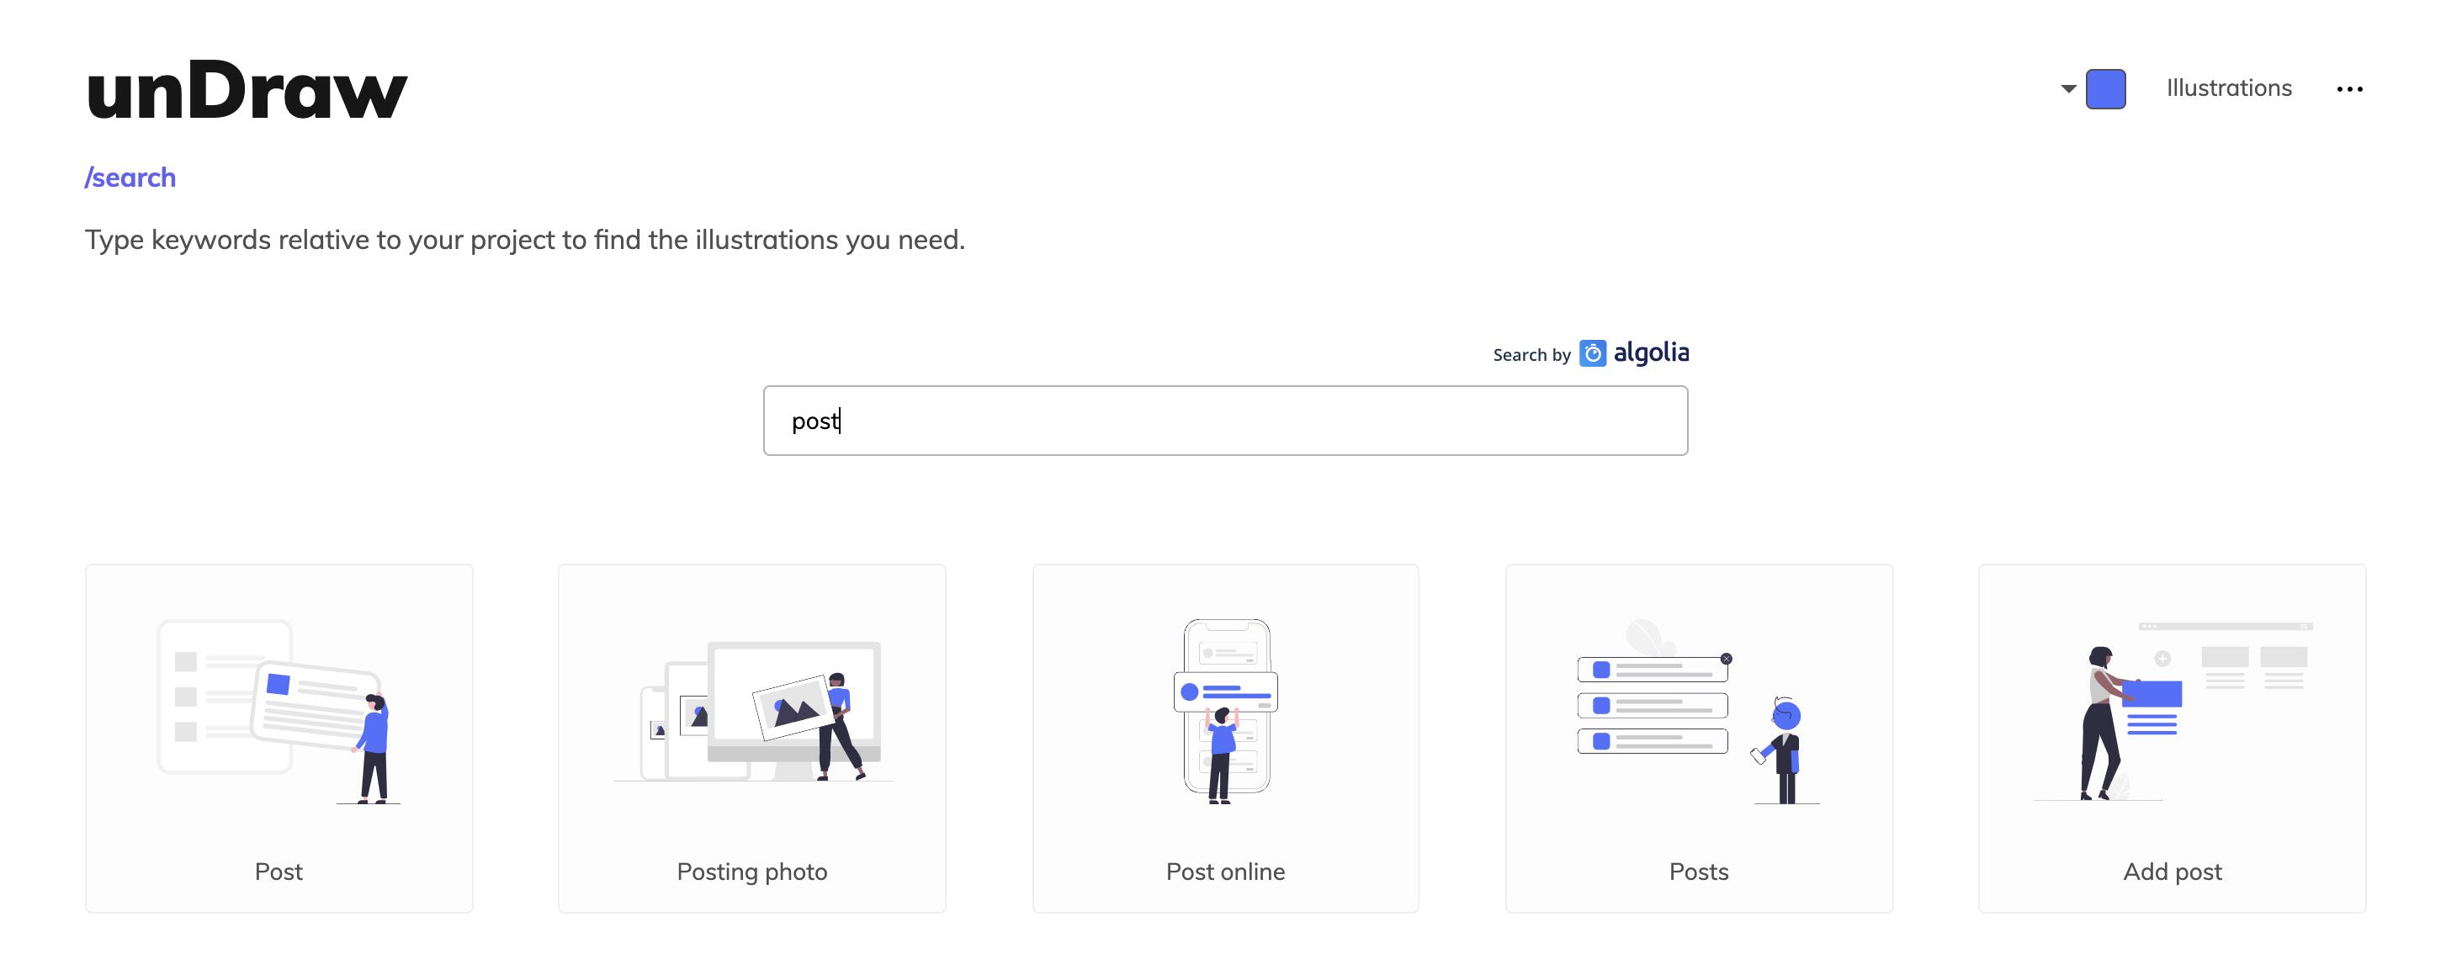Open the /search page link
Image resolution: width=2462 pixels, height=959 pixels.
(x=130, y=177)
